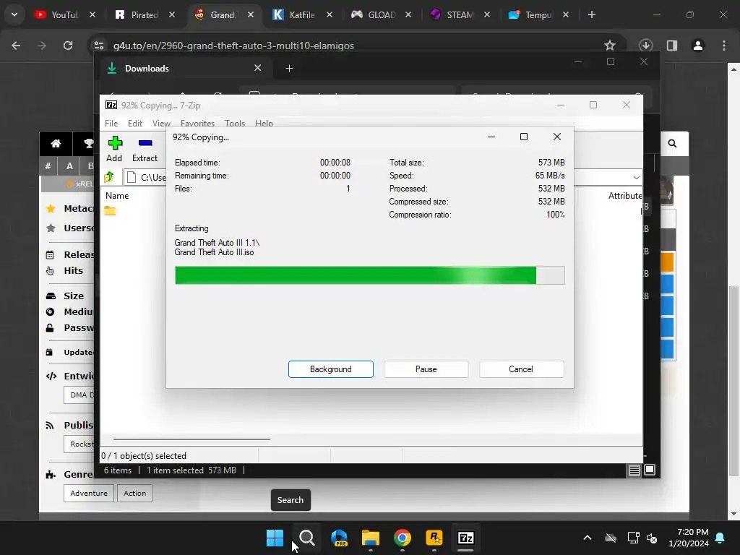The width and height of the screenshot is (740, 555).
Task: Switch Explorer to large thumbnails view icon
Action: pos(650,470)
